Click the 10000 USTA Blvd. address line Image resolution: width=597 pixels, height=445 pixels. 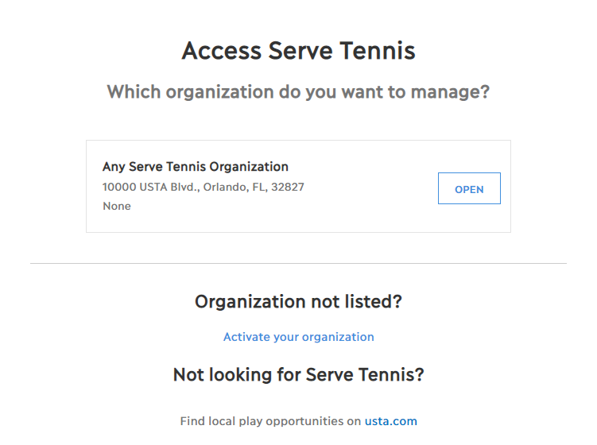[204, 187]
